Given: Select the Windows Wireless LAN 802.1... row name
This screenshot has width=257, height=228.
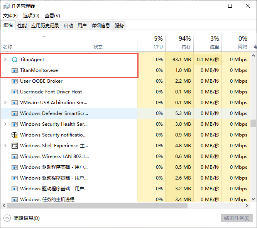Looking at the screenshot, I should [x=54, y=156].
